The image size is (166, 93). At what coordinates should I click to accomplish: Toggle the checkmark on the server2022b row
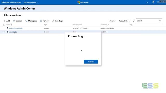(x=4, y=32)
